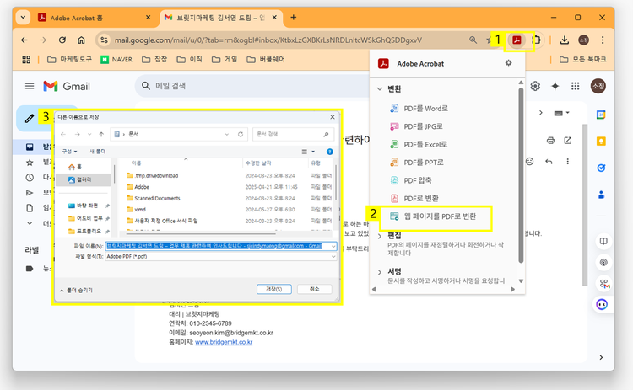
Task: Click the 문서 검색 field in dialog
Action: pyautogui.click(x=293, y=134)
